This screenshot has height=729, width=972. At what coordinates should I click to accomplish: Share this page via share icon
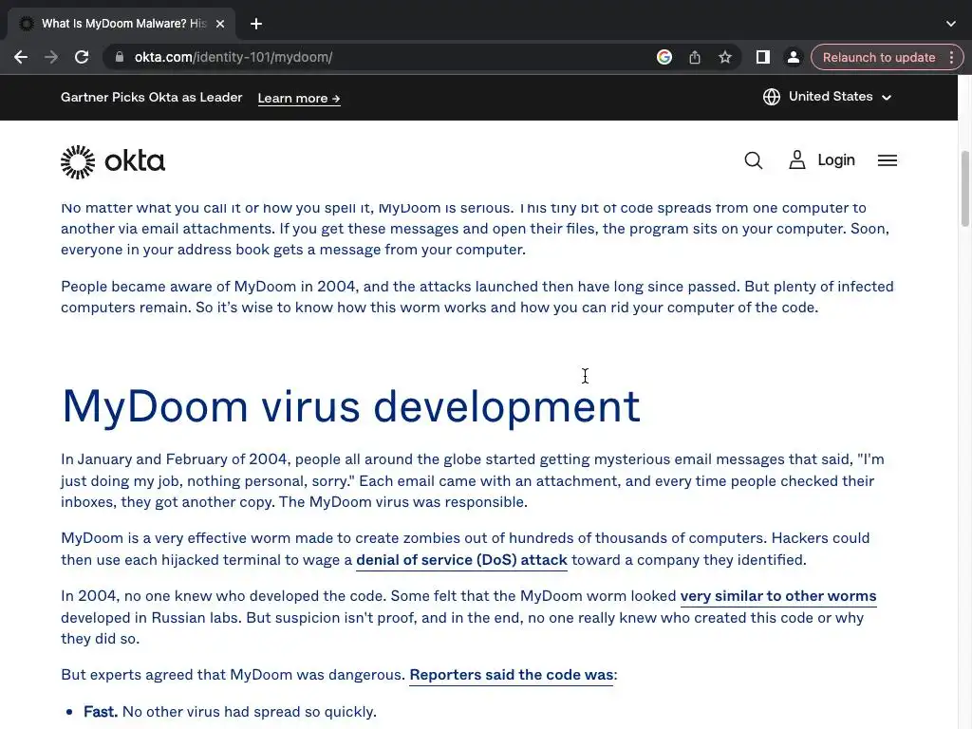click(x=694, y=57)
